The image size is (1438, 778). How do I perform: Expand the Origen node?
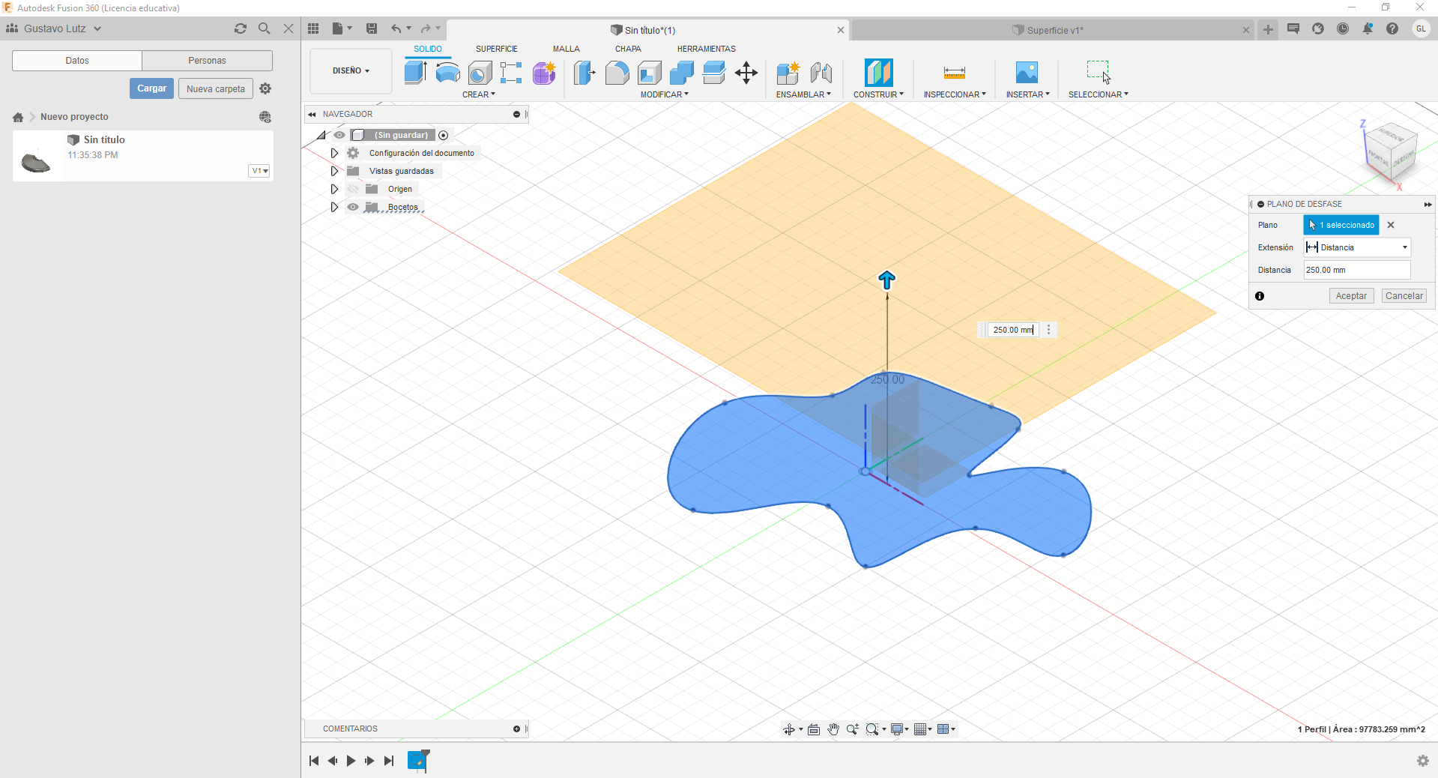coord(334,189)
